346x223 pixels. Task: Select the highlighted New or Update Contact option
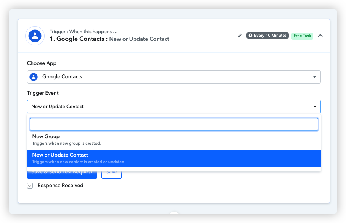[174, 158]
